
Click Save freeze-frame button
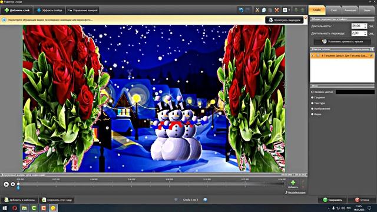(x=57, y=200)
